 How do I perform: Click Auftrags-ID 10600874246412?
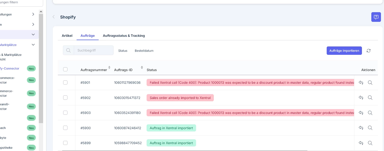(128, 128)
